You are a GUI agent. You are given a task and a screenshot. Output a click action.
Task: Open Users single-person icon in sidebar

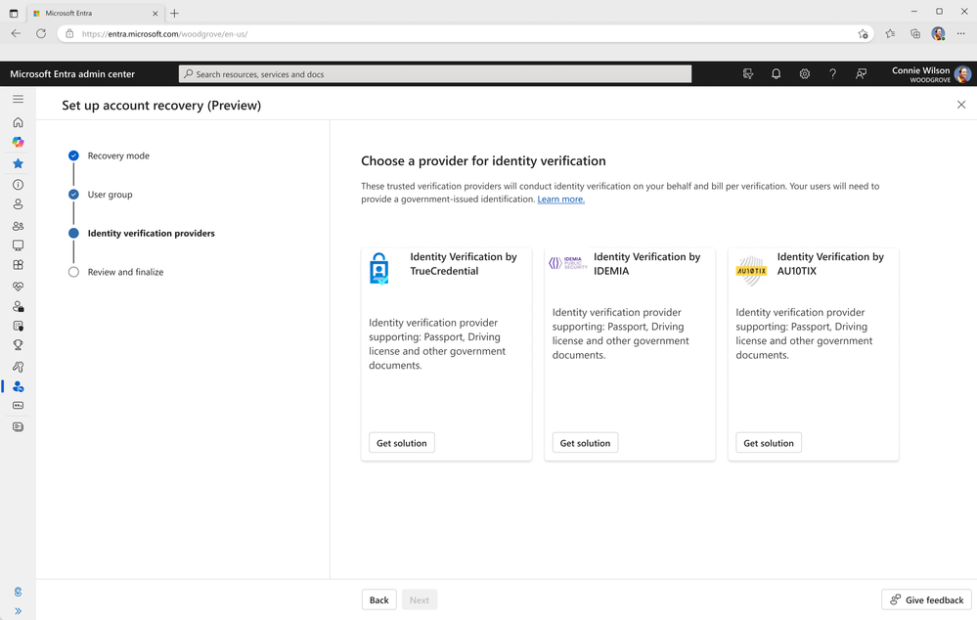click(x=18, y=204)
